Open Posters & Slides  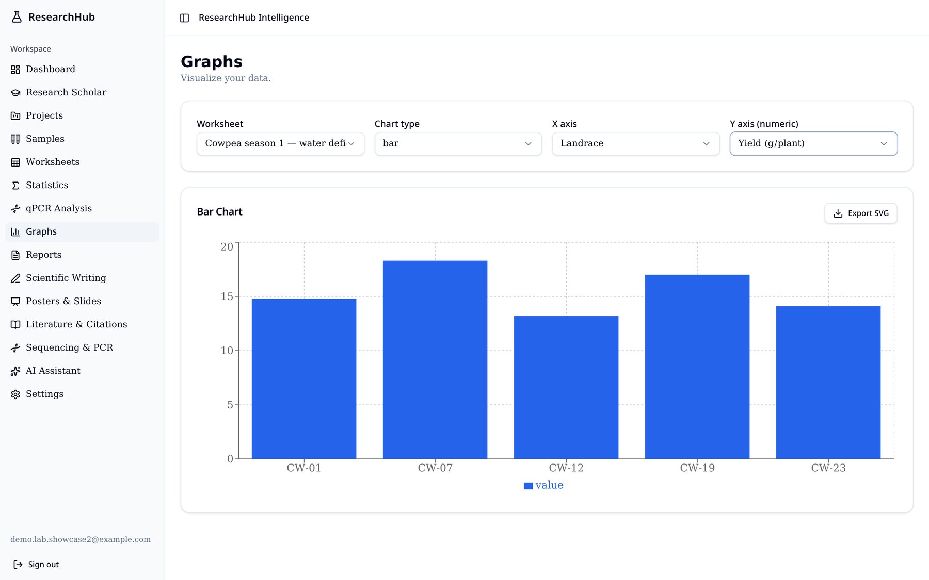[82, 302]
